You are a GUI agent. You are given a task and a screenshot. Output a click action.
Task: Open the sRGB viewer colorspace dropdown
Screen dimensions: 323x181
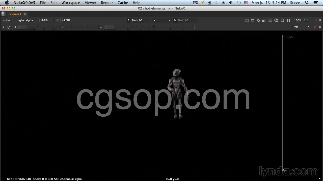[x=70, y=20]
